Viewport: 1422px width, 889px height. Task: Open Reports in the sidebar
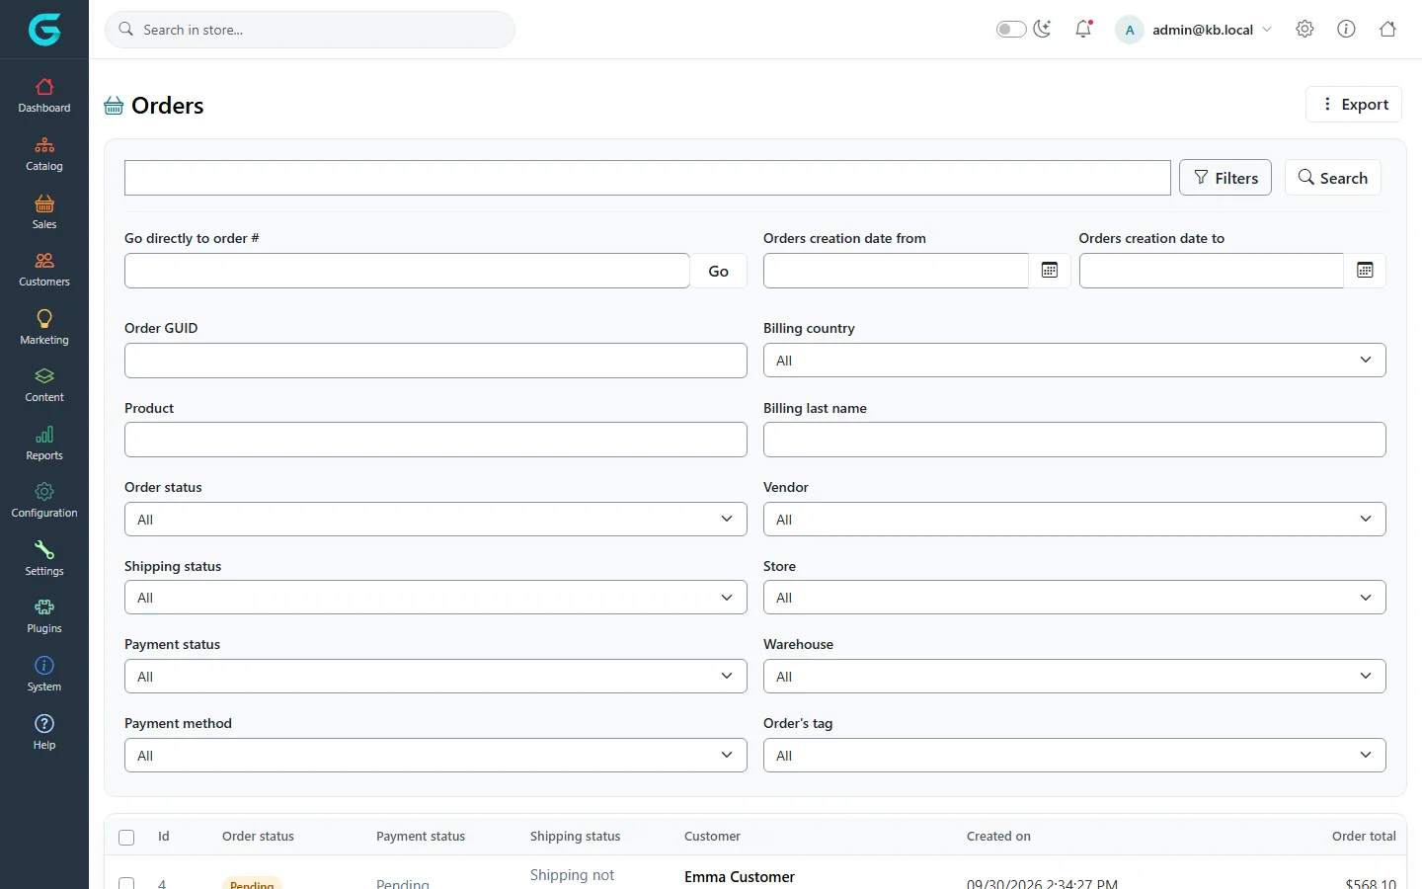pos(44,444)
